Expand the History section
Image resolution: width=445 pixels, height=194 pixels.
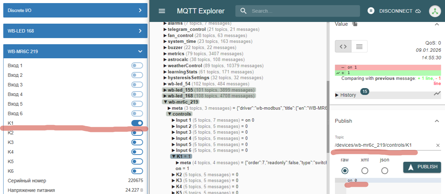click(347, 95)
